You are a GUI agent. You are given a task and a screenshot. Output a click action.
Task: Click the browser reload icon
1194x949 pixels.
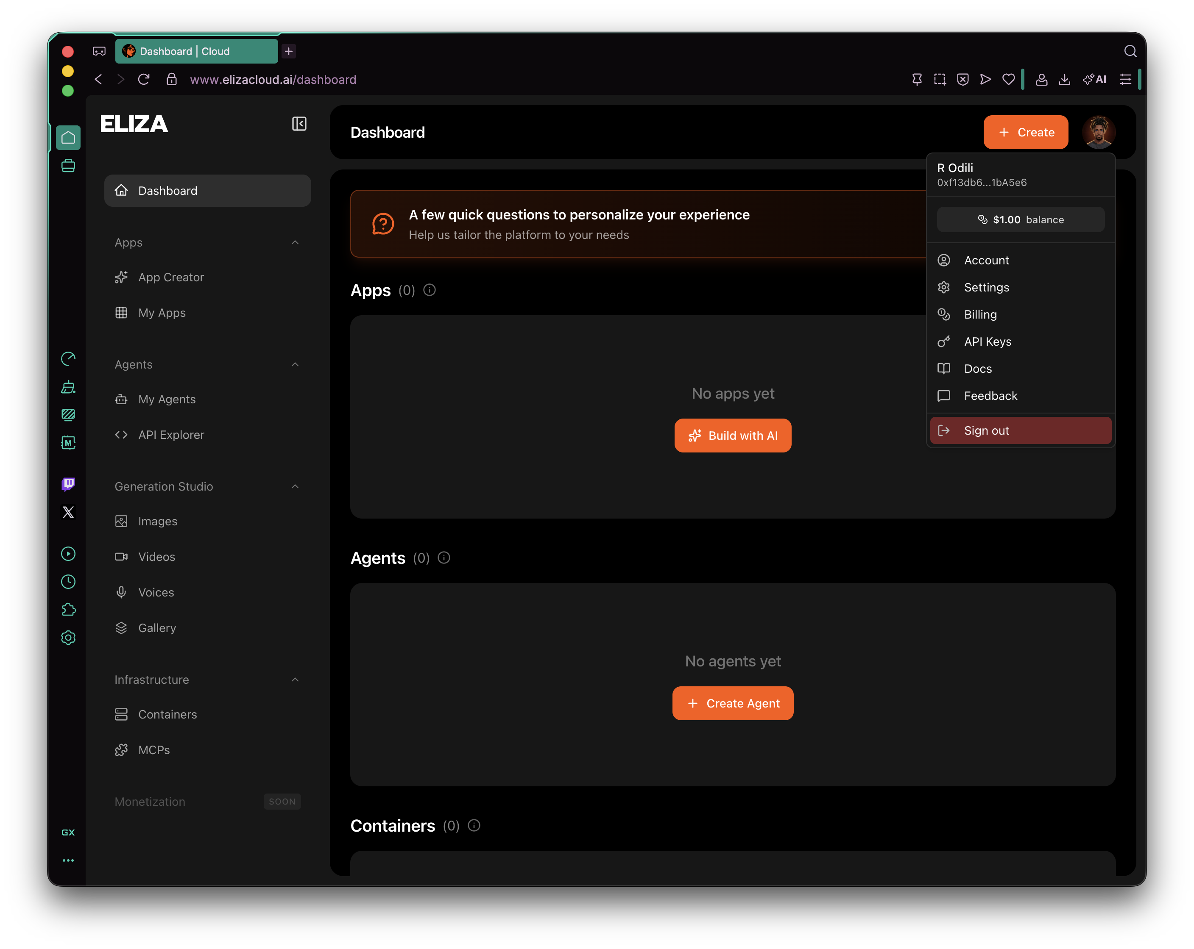(x=144, y=80)
